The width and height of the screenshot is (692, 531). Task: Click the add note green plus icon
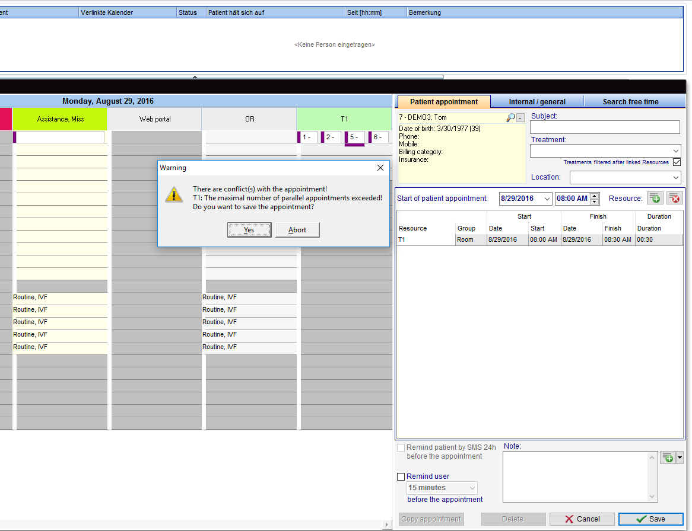tap(668, 458)
